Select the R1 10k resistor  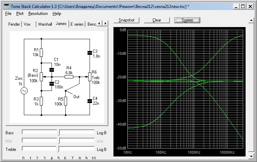[x=41, y=52]
